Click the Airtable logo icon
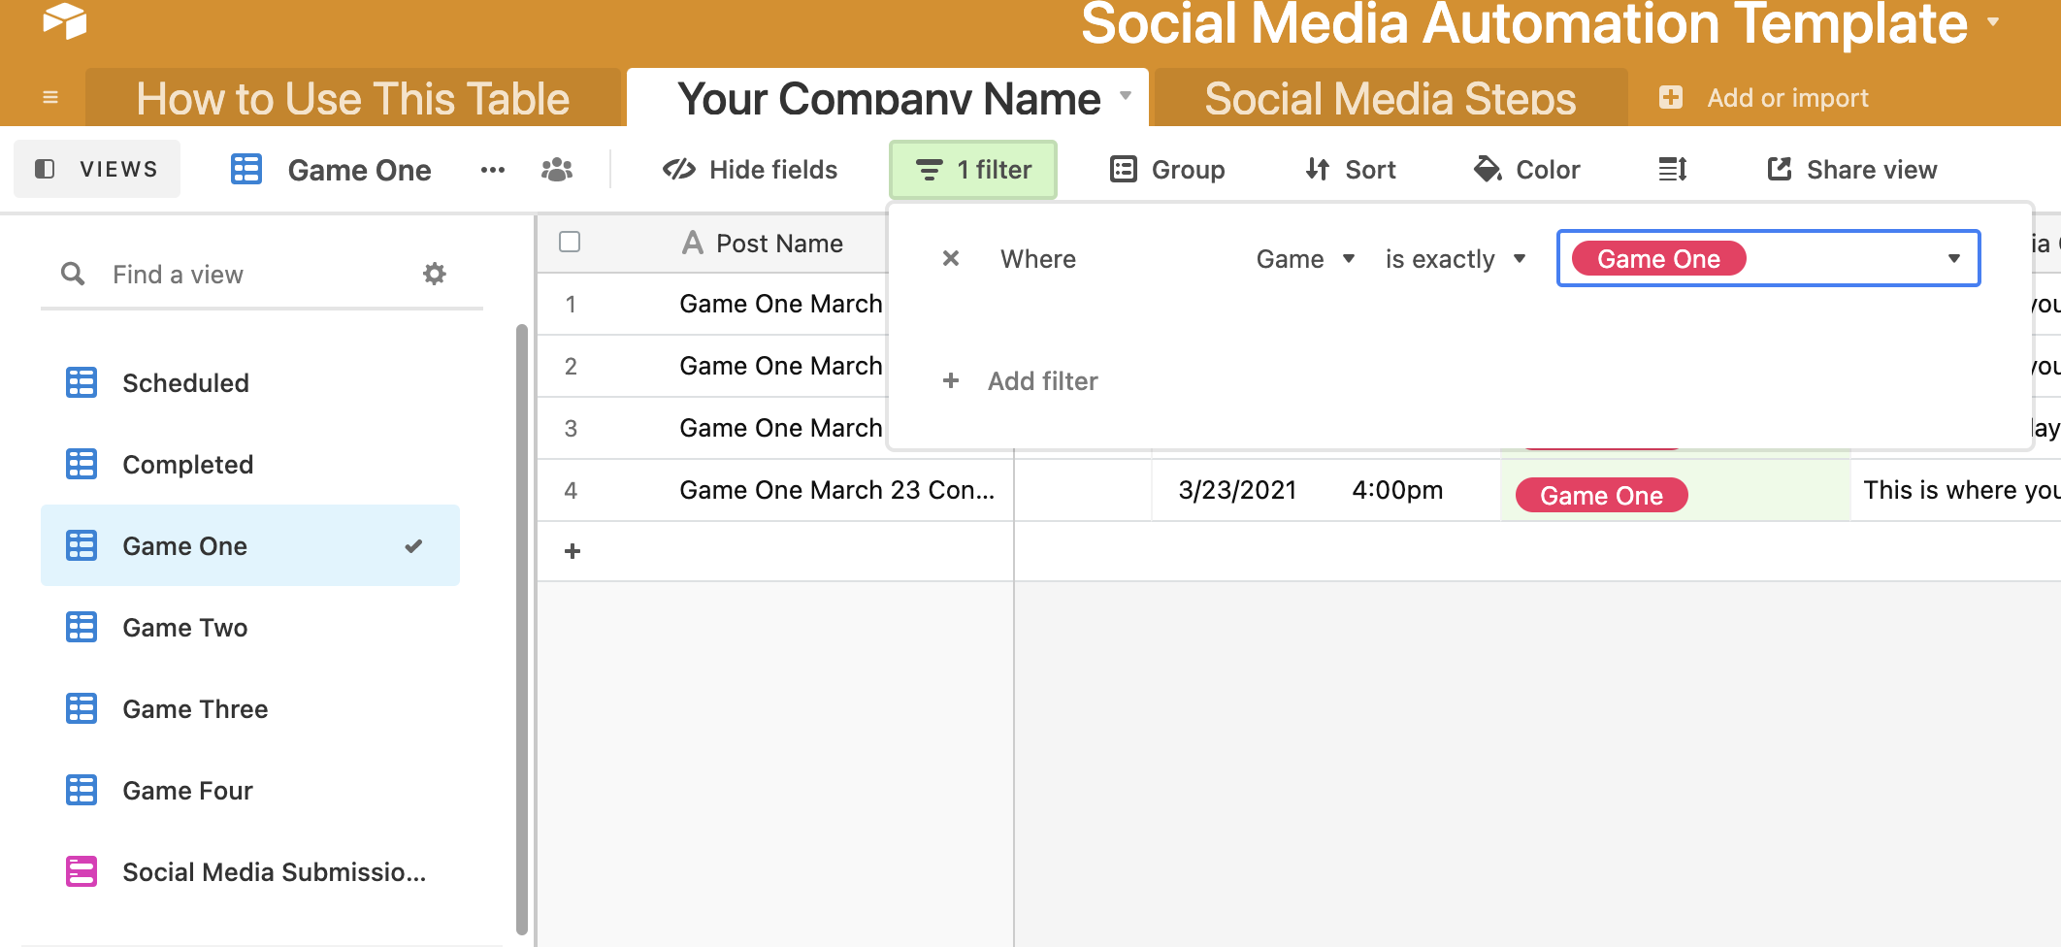Viewport: 2061px width, 947px height. 65,20
